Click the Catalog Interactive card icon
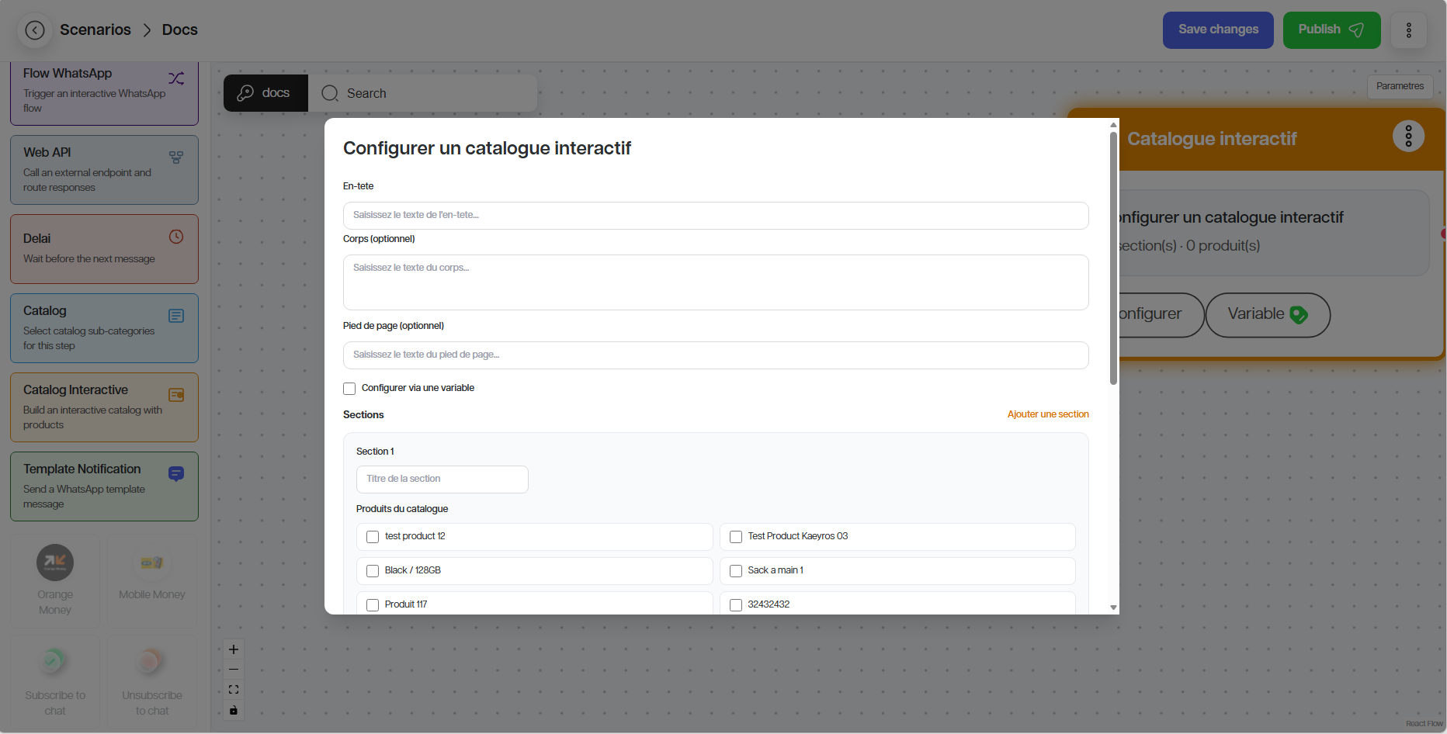1447x734 pixels. tap(176, 395)
